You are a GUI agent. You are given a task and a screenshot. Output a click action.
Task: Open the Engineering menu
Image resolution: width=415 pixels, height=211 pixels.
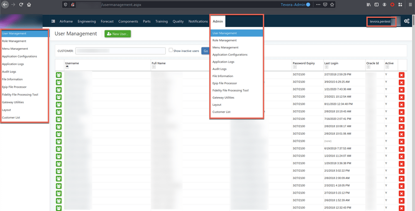coord(87,22)
